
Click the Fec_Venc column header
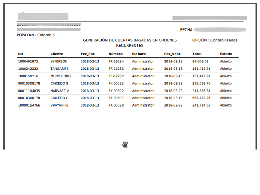(x=172, y=54)
